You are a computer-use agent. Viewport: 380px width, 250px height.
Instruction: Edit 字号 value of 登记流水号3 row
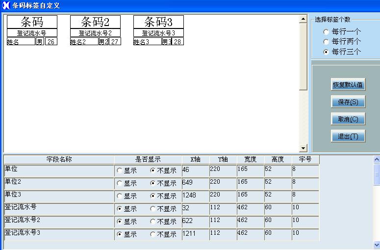point(305,233)
